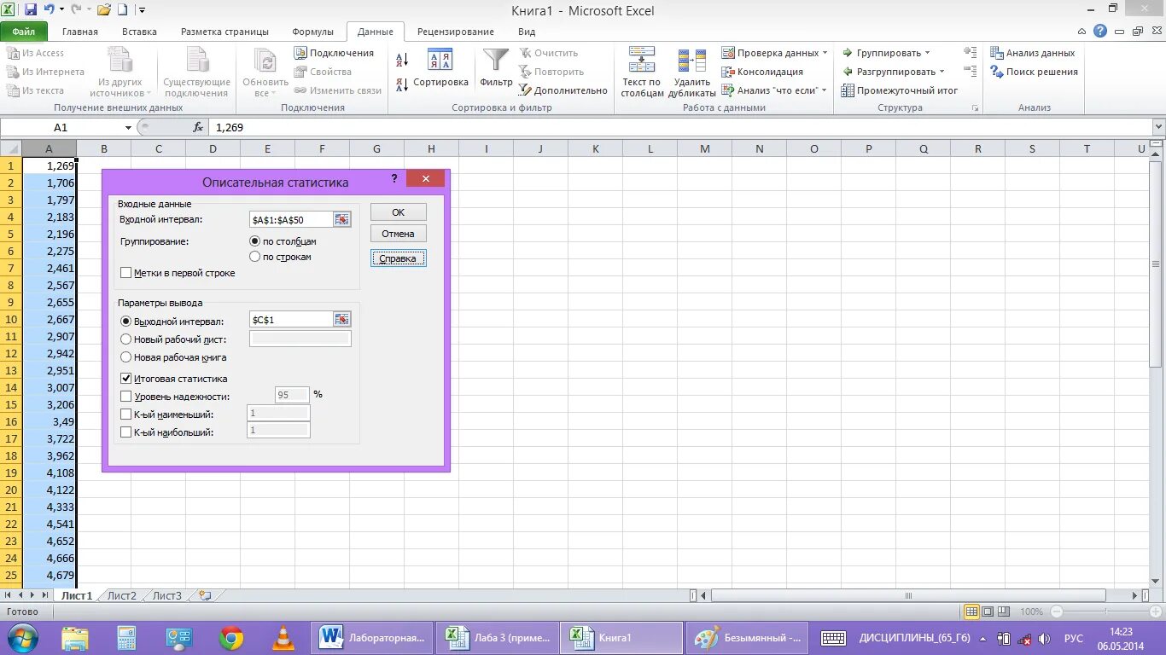Switch to Разметка страницы tab
The image size is (1166, 655).
coord(224,32)
